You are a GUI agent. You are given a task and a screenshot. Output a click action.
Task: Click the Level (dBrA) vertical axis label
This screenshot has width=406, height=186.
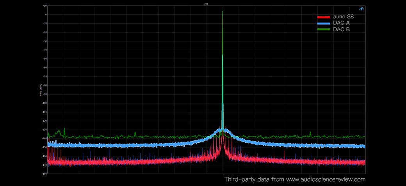click(41, 90)
